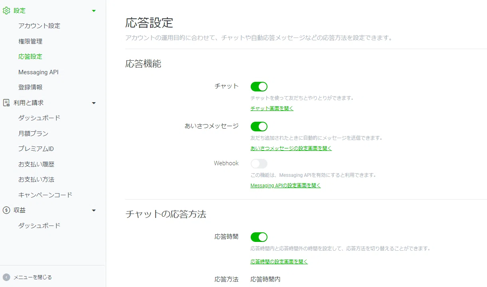
Task: Click あいさつメッセージの設定画面を開く link
Action: point(291,148)
